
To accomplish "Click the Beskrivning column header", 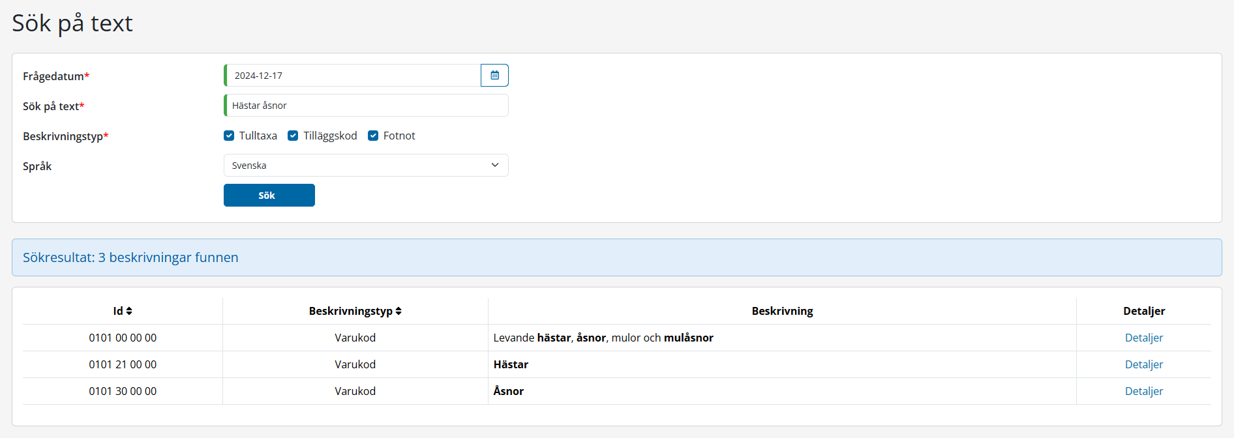I will tap(781, 312).
